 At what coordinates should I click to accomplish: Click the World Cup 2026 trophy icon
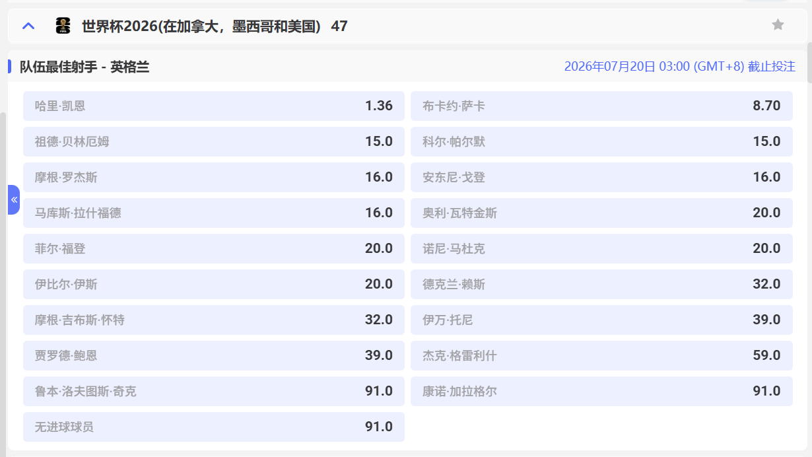click(x=63, y=26)
